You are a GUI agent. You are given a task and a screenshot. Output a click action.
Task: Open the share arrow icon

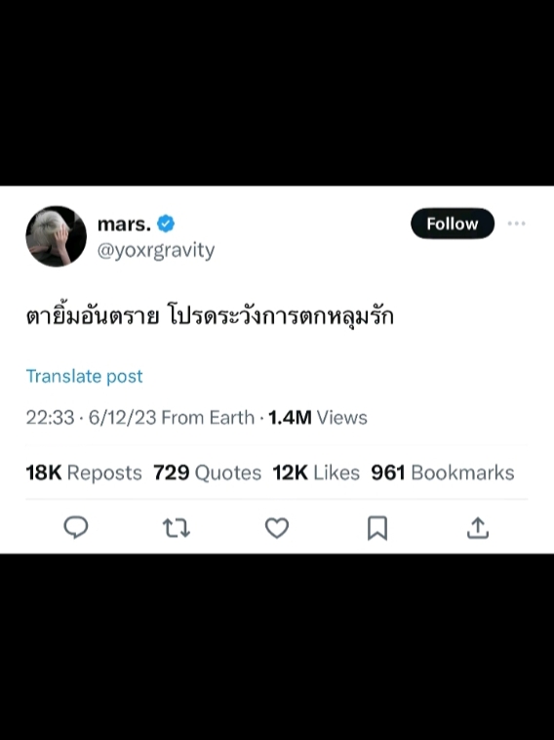478,527
